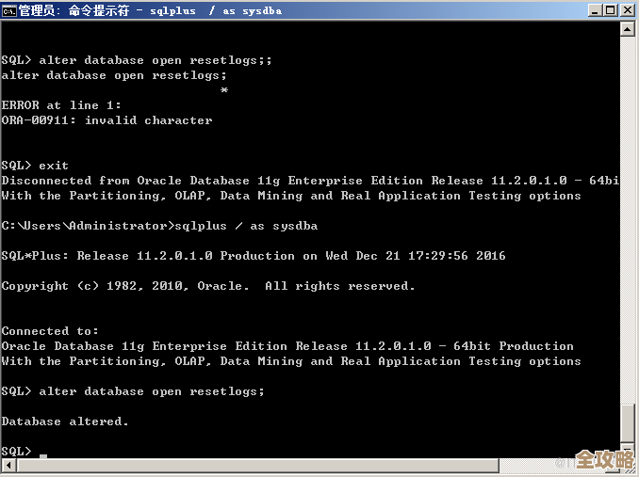639x477 pixels.
Task: Click the 'SQL> exit' command line
Action: 35,166
